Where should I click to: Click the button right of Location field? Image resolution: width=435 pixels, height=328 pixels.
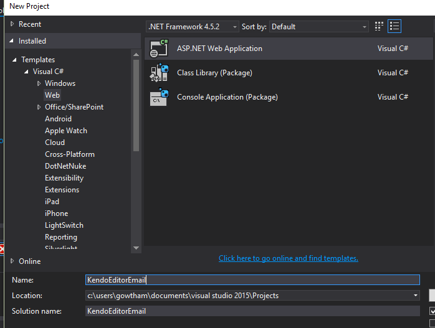coord(432,296)
